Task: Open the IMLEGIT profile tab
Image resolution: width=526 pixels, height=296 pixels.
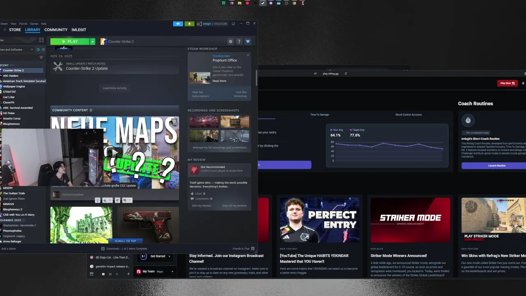Action: [x=79, y=30]
